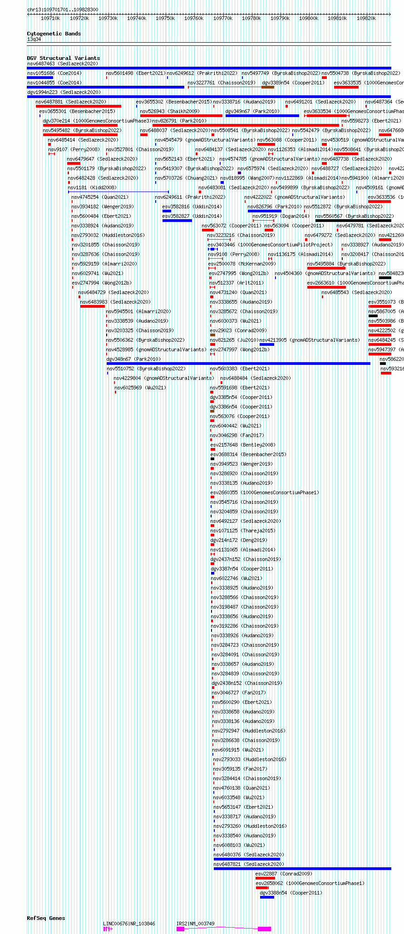This screenshot has width=404, height=934.
Task: Select nsv5653147 (Ebert2021) variant
Action: pyautogui.click(x=243, y=807)
